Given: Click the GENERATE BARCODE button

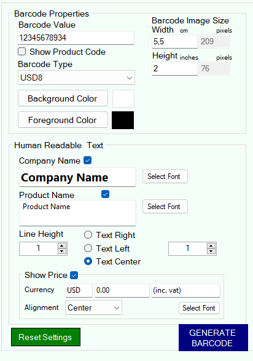Looking at the screenshot, I should tap(213, 338).
